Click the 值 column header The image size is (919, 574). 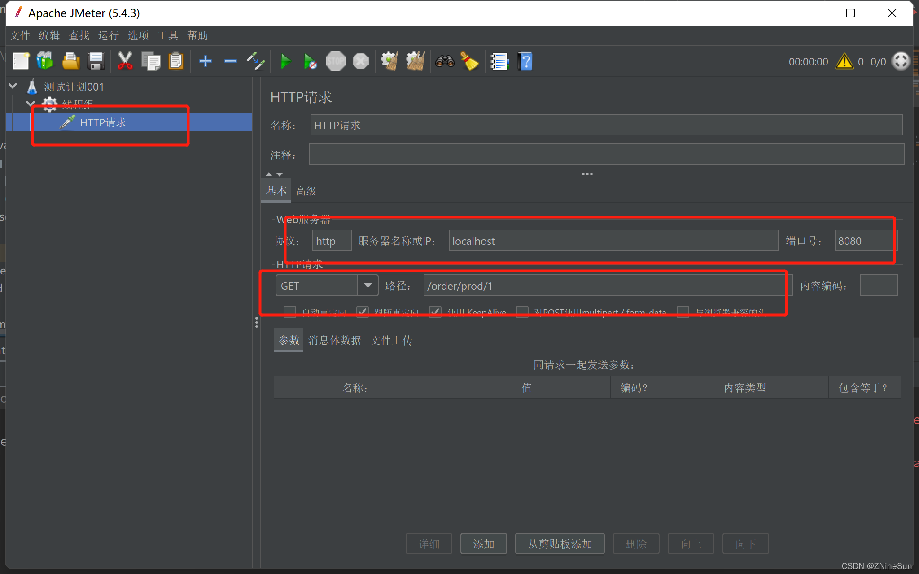click(x=526, y=387)
